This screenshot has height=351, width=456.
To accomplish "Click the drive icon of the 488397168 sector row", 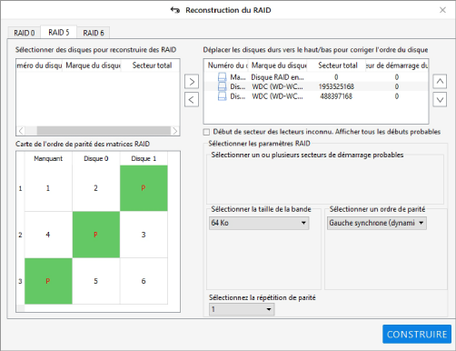I will pos(223,96).
